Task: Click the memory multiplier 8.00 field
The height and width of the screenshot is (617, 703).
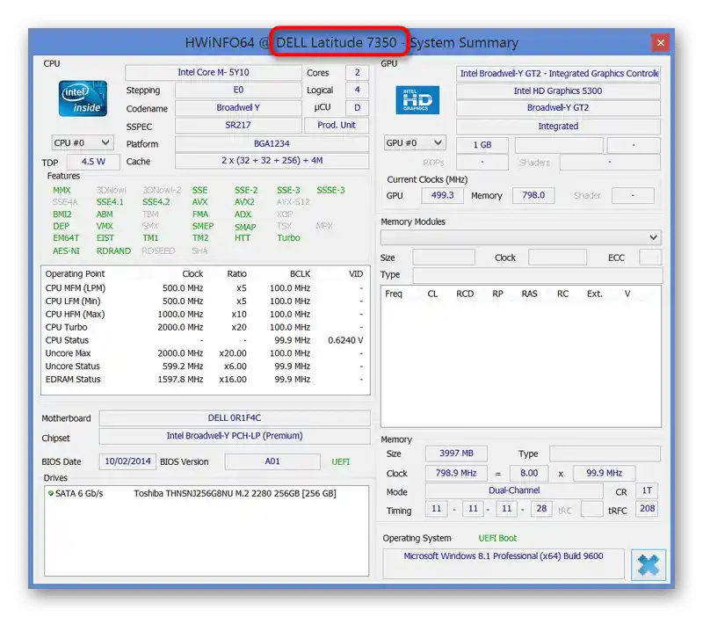Action: click(x=529, y=473)
